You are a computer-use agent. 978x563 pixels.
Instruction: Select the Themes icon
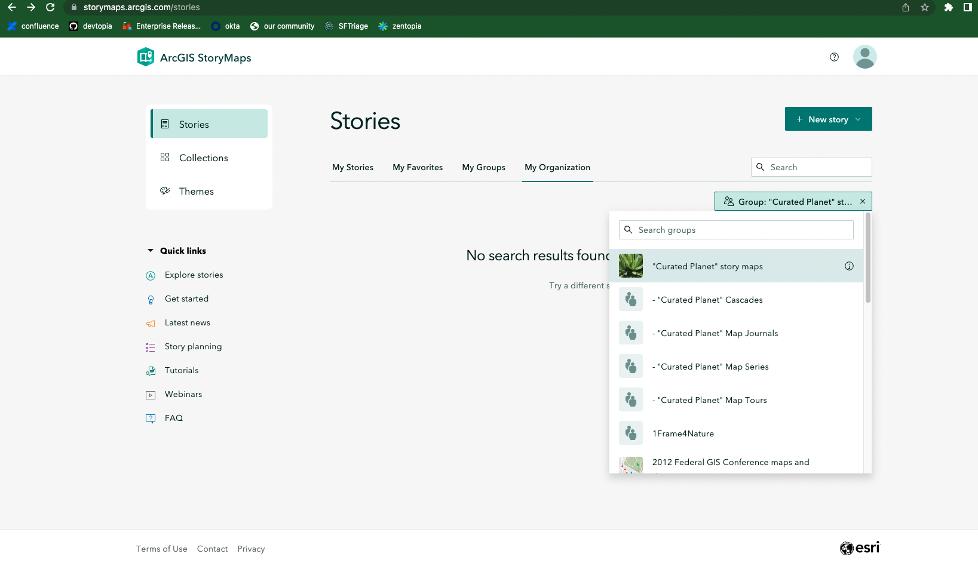[x=165, y=190]
